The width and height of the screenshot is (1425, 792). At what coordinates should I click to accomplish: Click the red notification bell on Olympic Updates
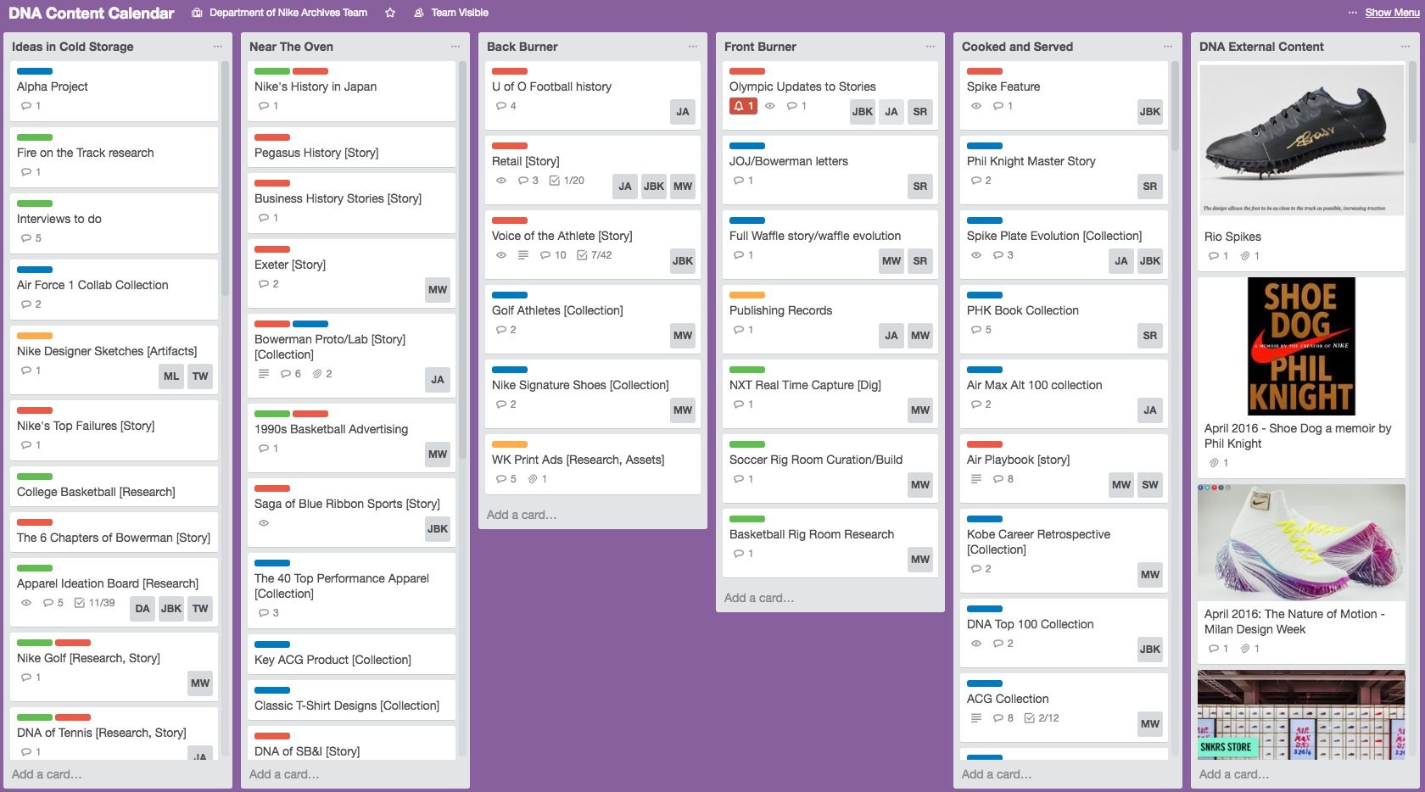[743, 106]
